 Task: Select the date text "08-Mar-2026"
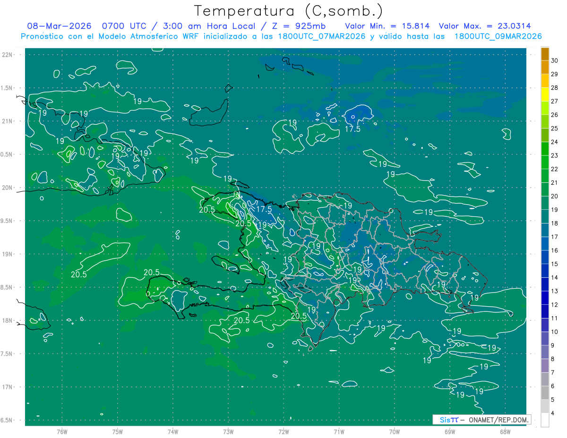coord(59,26)
